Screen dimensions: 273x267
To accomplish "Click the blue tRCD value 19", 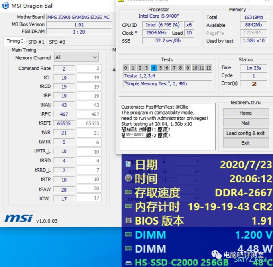I will click(64, 87).
